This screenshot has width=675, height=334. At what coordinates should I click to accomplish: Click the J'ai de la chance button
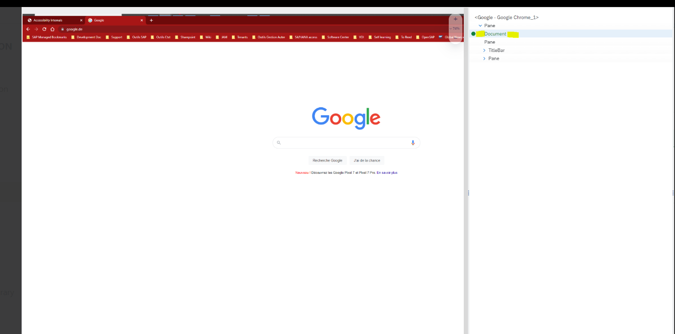tap(367, 161)
